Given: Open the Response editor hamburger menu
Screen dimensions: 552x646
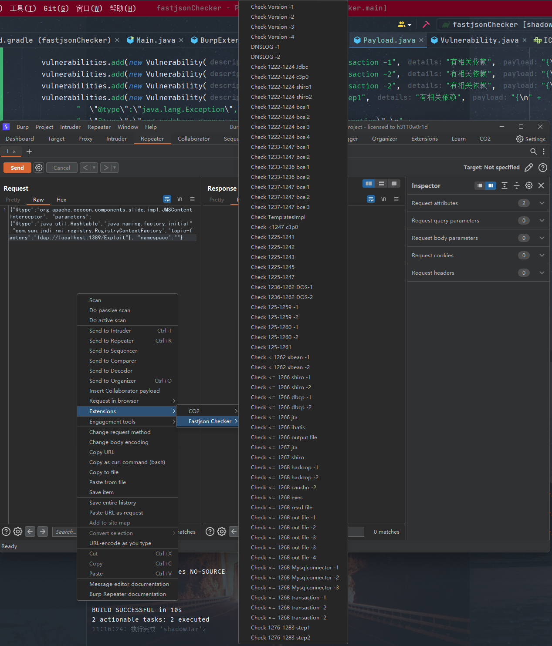Looking at the screenshot, I should (x=396, y=199).
